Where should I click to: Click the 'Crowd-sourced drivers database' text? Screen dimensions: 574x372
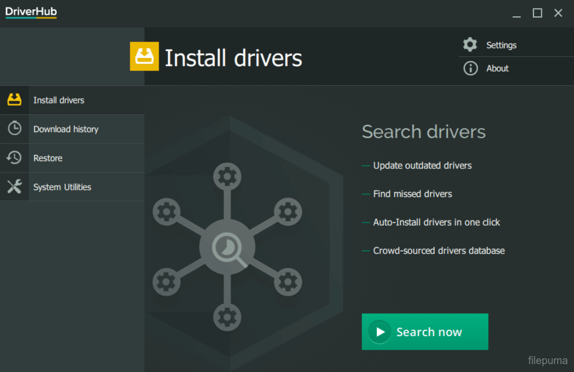pos(438,250)
